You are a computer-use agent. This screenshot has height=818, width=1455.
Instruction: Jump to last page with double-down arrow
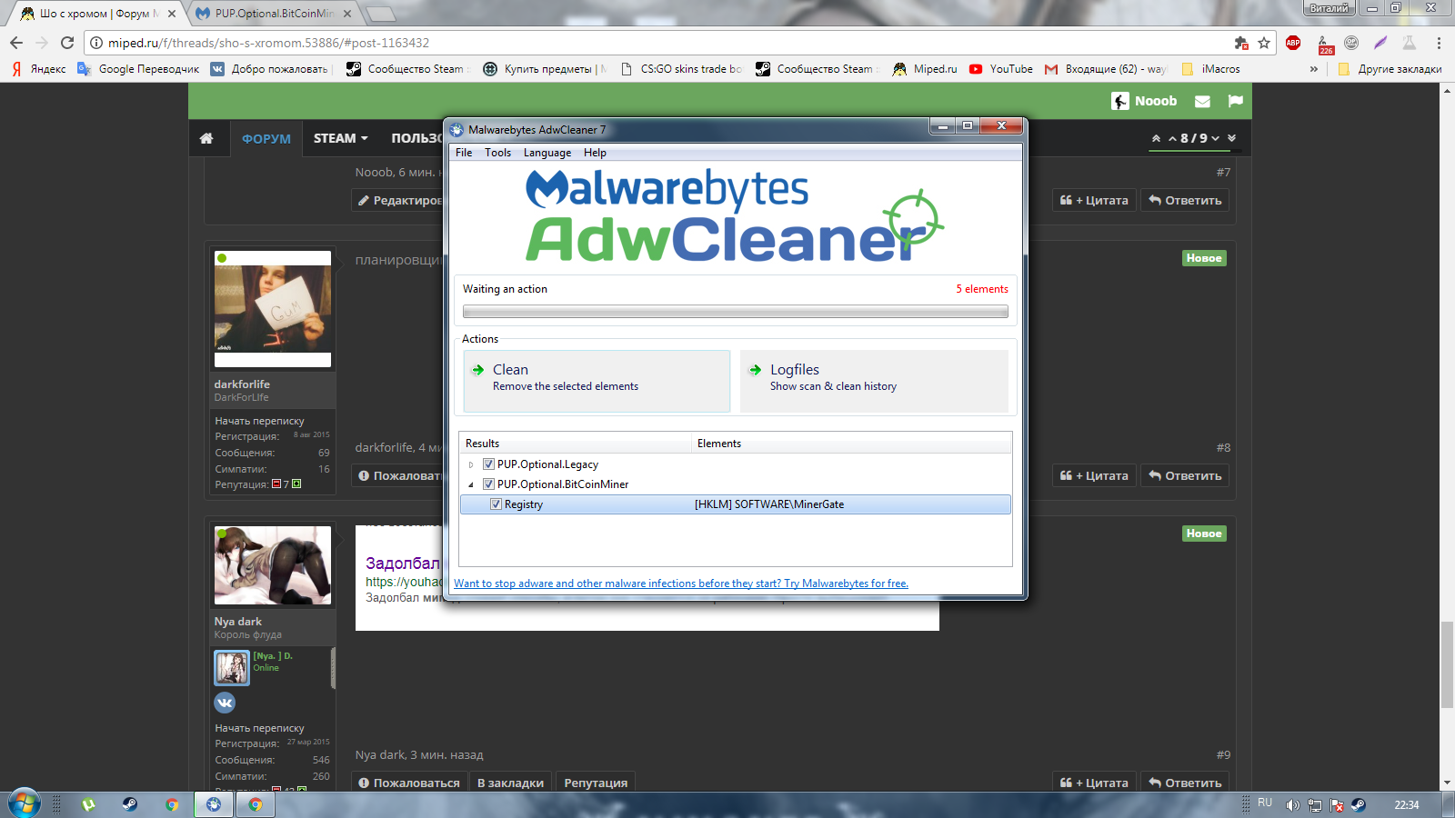click(1232, 138)
